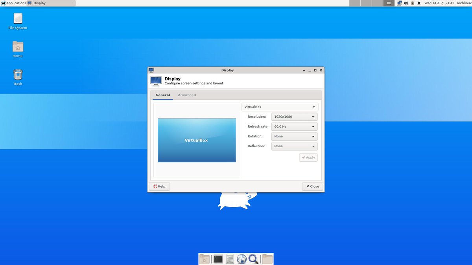Open the desktop folder launcher in the dock

tap(205, 259)
